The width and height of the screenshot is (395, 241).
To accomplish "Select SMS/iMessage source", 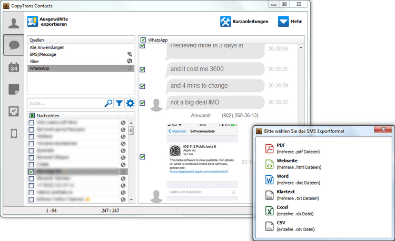I will (43, 54).
